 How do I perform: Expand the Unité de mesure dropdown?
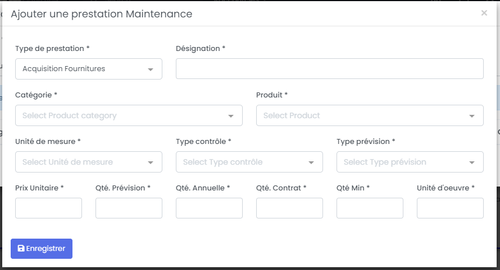coord(88,162)
